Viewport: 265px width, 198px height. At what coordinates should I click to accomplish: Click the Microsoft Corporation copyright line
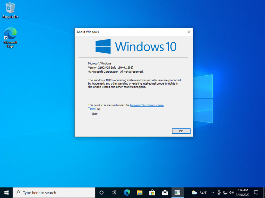click(x=116, y=72)
